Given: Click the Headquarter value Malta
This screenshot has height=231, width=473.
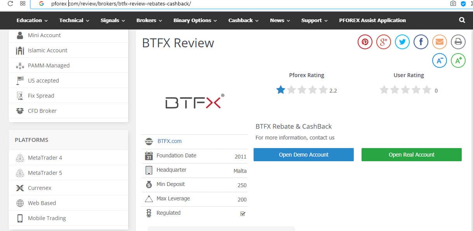Looking at the screenshot, I should pyautogui.click(x=240, y=171).
